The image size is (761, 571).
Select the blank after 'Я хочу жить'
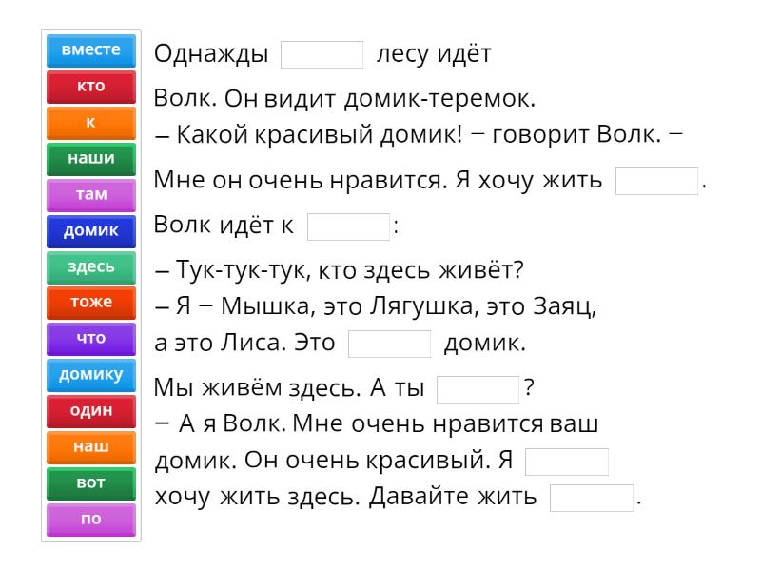[x=657, y=182]
